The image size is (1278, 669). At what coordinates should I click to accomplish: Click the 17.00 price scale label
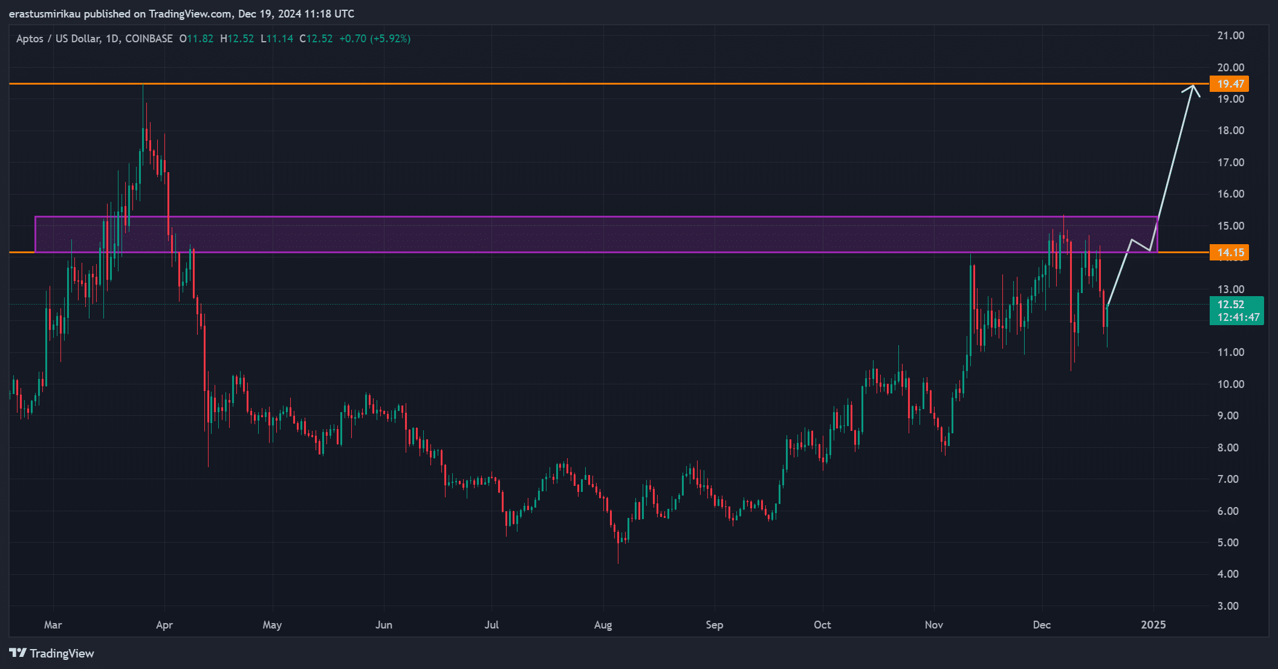point(1231,163)
